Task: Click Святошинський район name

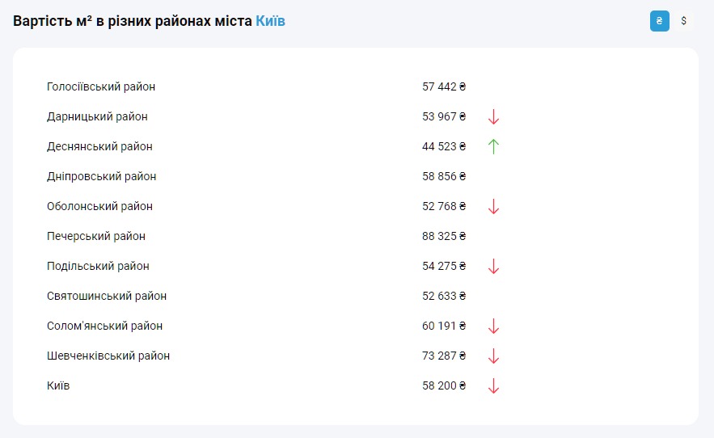Action: 107,296
